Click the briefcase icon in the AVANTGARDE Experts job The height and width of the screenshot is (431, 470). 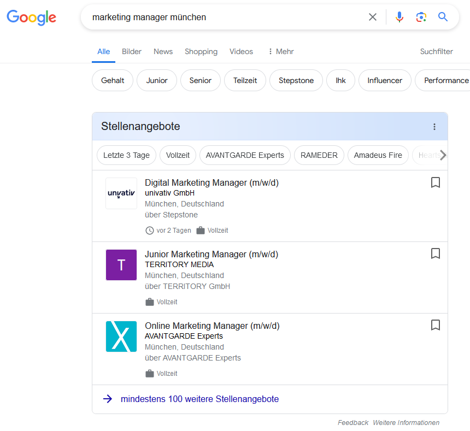[150, 374]
